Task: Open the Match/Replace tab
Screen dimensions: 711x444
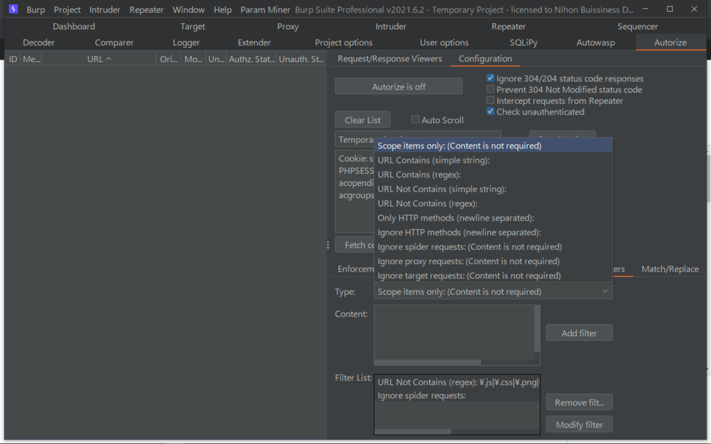Action: click(670, 269)
